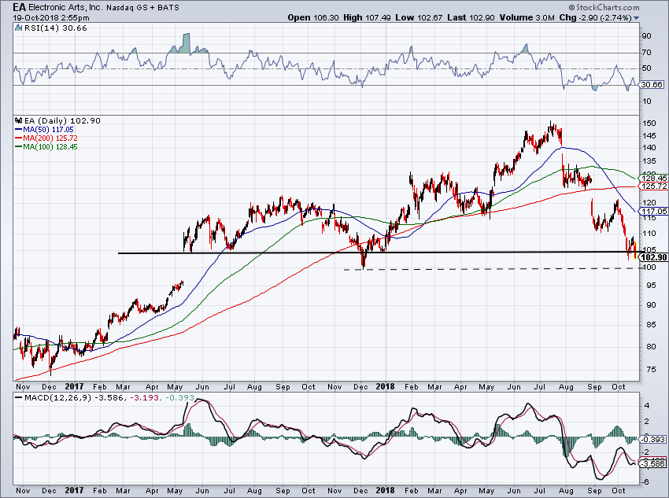Screen dimensions: 669x498
Task: Click the 'MACD(12,26,9) -3.586' panel label
Action: [74, 398]
